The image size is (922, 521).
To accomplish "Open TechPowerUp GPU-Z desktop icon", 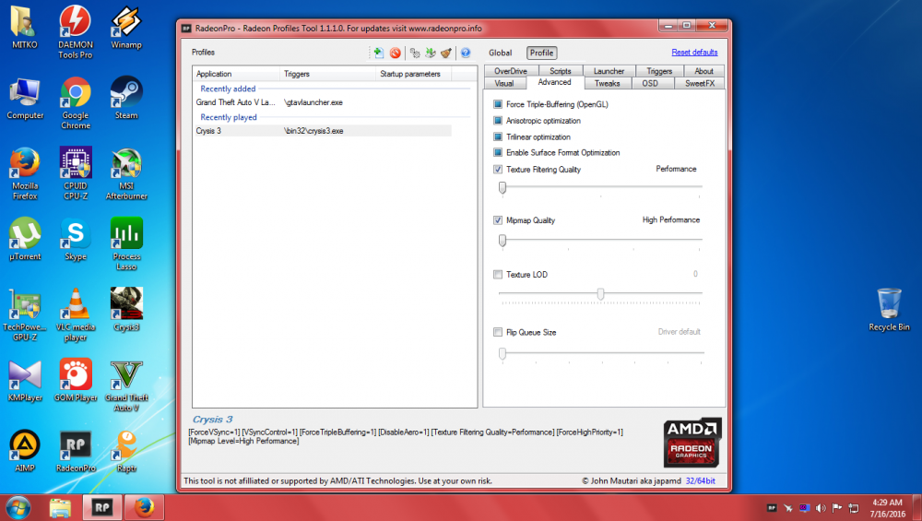I will coord(25,315).
